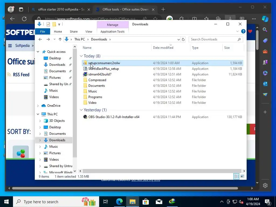Show hidden system tray icons

coord(222,202)
